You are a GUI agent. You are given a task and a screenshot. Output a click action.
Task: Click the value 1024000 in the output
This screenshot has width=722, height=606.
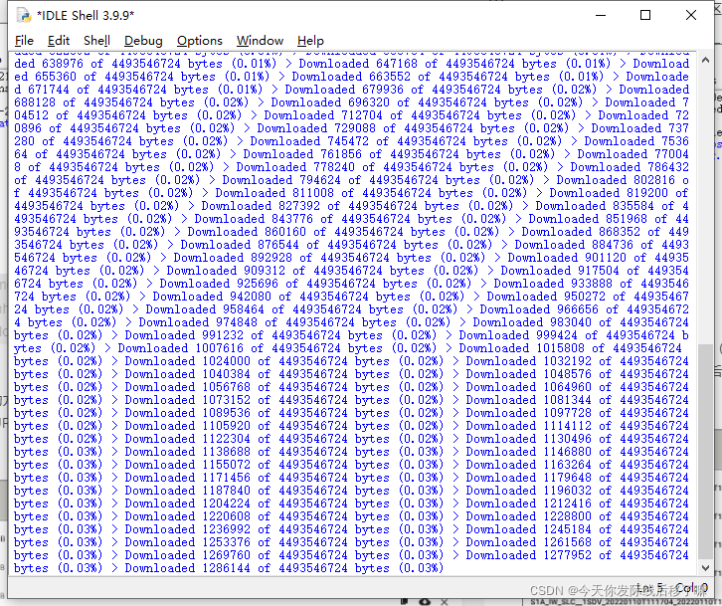(x=227, y=361)
